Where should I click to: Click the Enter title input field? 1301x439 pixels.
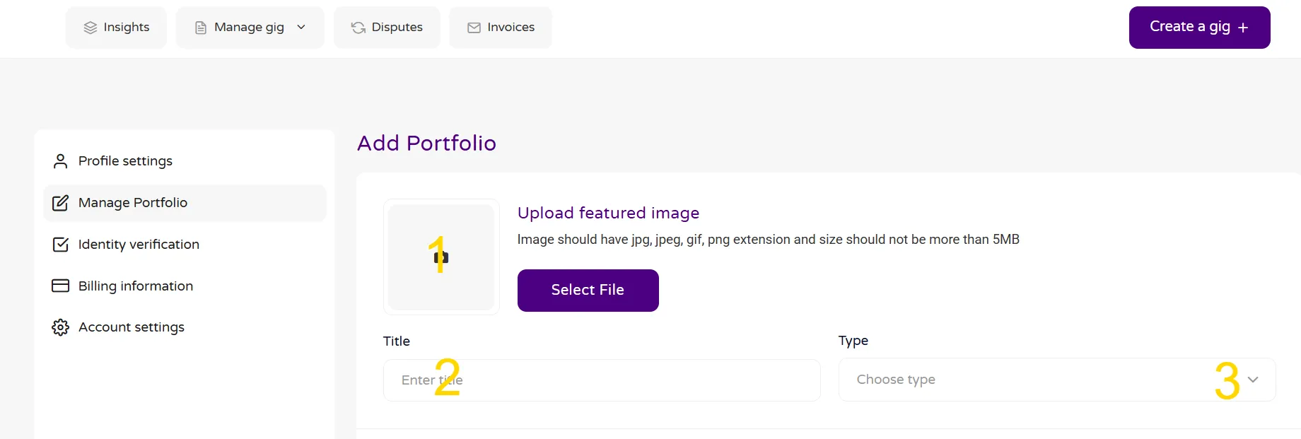[x=601, y=380]
